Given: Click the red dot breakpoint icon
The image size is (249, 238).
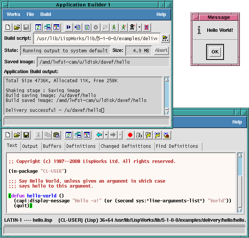Looking at the screenshot, I should [130, 135].
